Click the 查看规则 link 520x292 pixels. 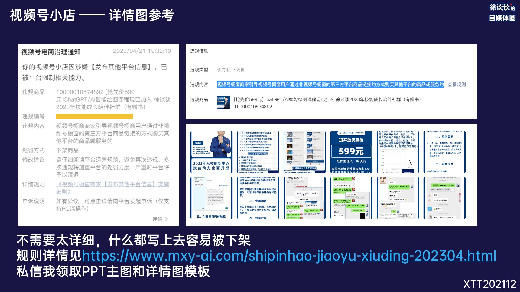(457, 85)
